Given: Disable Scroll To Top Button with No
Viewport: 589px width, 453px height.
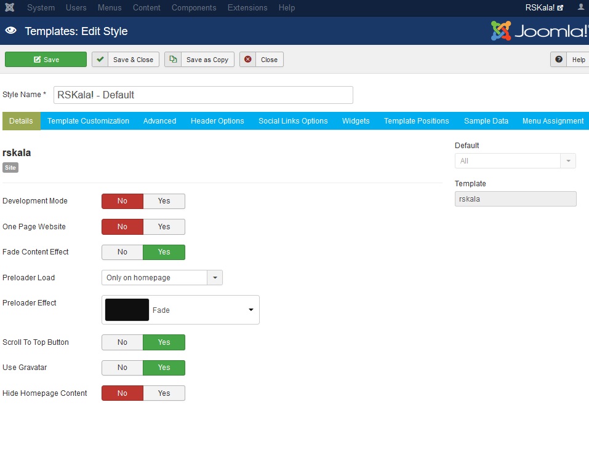Looking at the screenshot, I should 122,342.
